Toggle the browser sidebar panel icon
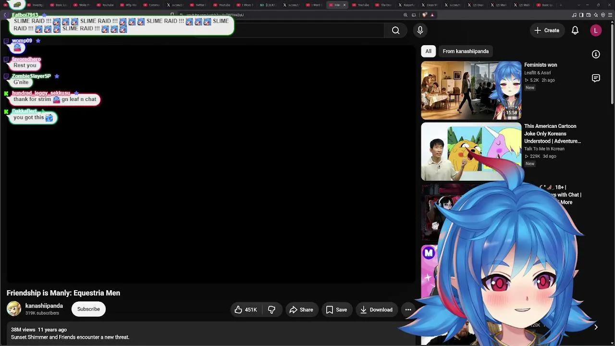This screenshot has width=615, height=346. point(581,15)
